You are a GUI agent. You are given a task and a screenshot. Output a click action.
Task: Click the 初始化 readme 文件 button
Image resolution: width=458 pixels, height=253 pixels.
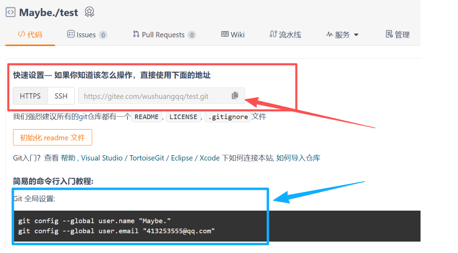pyautogui.click(x=53, y=137)
